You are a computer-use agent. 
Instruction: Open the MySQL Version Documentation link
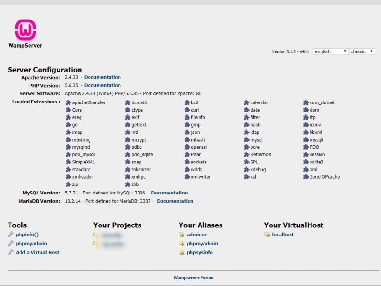coord(169,193)
